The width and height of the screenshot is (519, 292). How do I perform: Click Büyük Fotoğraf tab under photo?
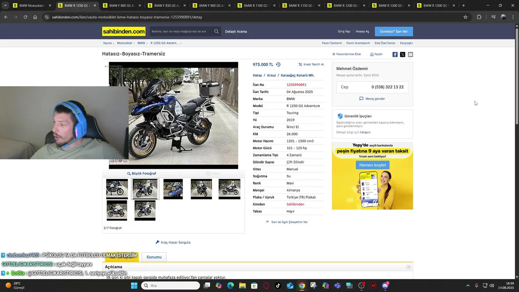click(x=142, y=174)
